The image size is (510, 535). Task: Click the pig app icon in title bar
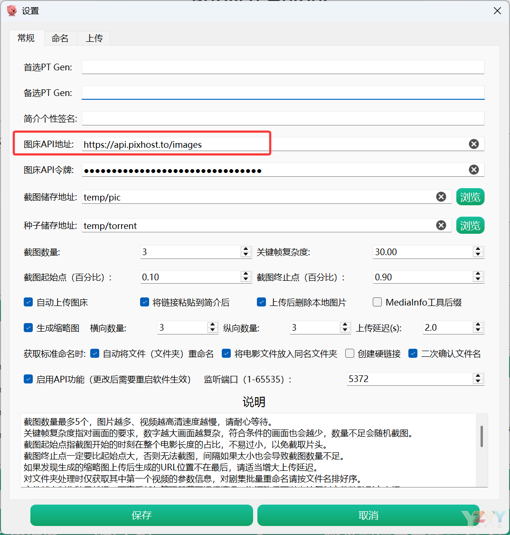point(12,10)
